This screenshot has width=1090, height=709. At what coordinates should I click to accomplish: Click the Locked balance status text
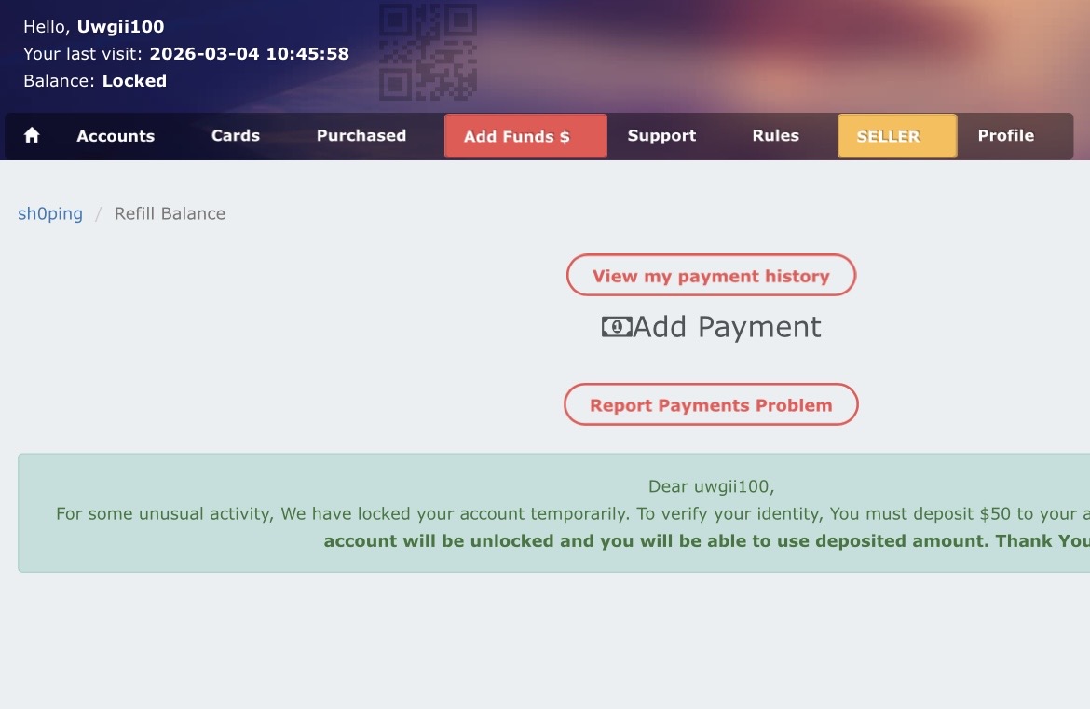(x=134, y=81)
